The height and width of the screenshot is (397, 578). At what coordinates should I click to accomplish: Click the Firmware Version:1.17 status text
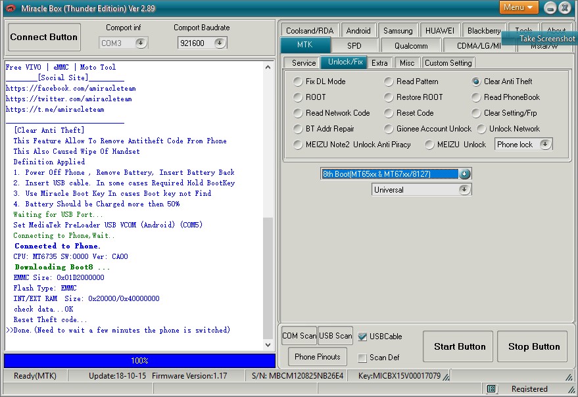click(x=189, y=376)
